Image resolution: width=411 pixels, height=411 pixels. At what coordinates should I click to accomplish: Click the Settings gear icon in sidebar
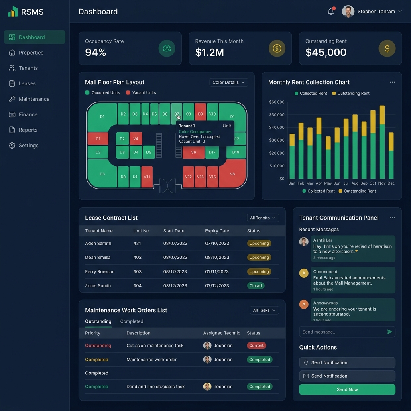coord(12,145)
